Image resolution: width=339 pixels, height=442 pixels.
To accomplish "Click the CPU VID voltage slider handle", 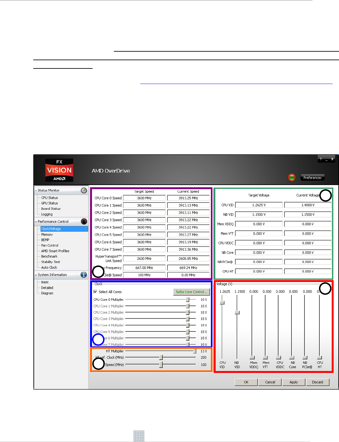I will point(222,303).
